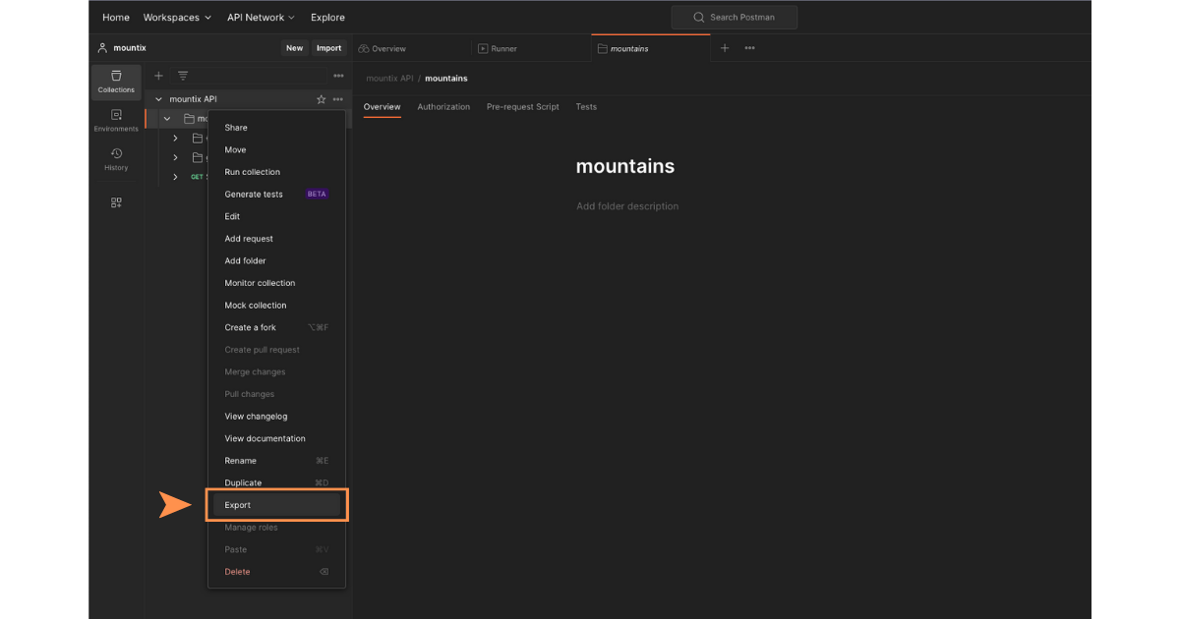Collapse the mountains folder chevron
Screen dimensions: 1180x619
167,119
